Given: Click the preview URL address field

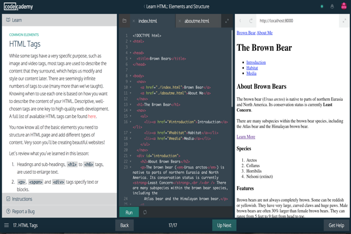Looking at the screenshot, I should coord(298,20).
